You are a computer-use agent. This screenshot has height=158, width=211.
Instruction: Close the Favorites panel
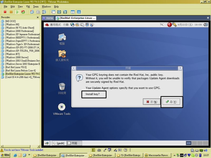click(x=38, y=17)
